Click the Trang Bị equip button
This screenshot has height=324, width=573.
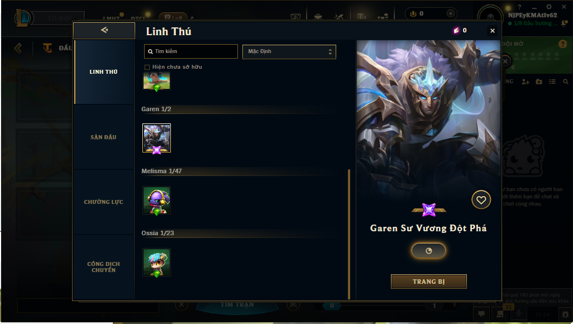[x=429, y=282]
